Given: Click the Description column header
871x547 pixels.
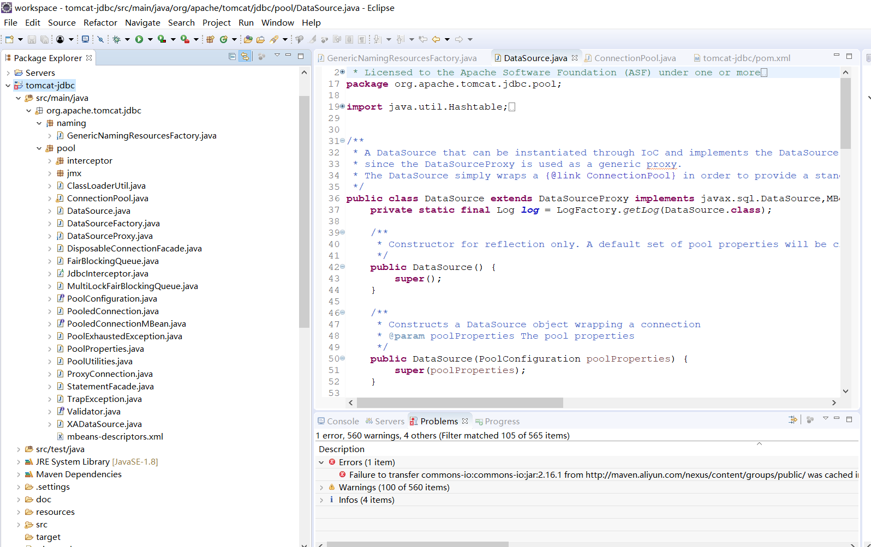Looking at the screenshot, I should coord(342,449).
